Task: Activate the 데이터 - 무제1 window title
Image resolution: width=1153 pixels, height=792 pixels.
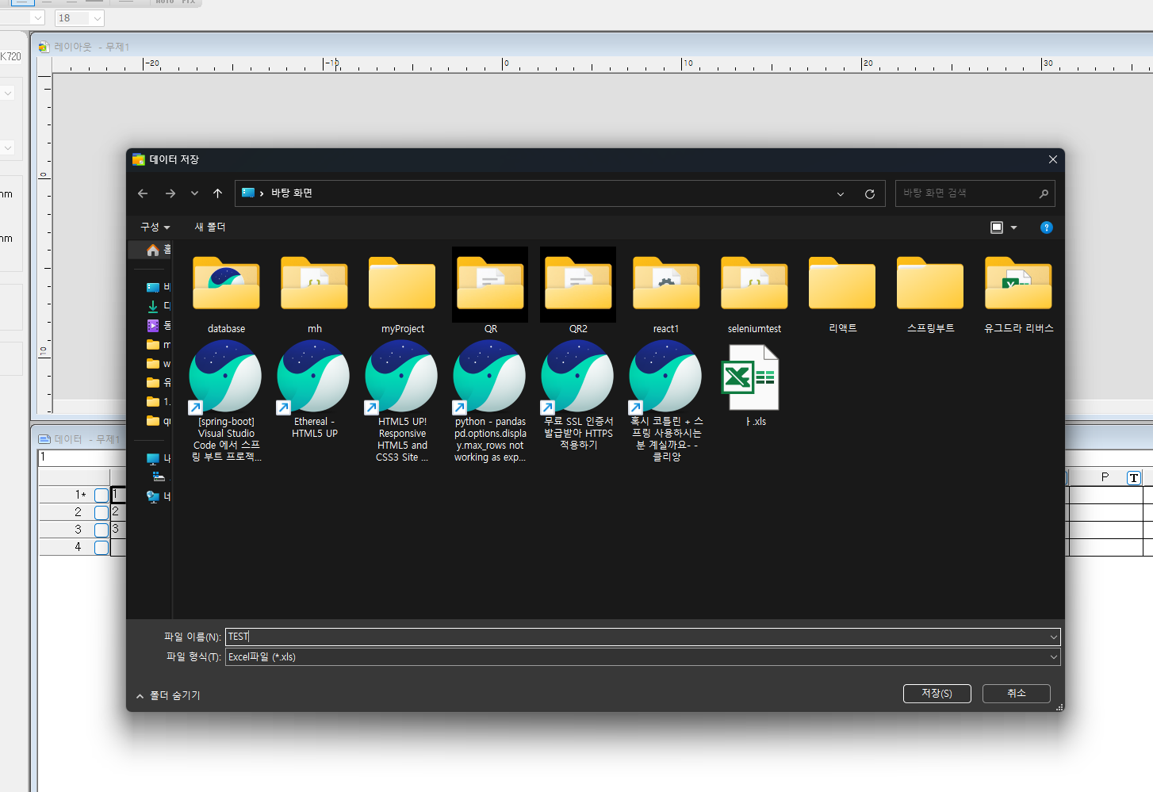Action: click(86, 439)
